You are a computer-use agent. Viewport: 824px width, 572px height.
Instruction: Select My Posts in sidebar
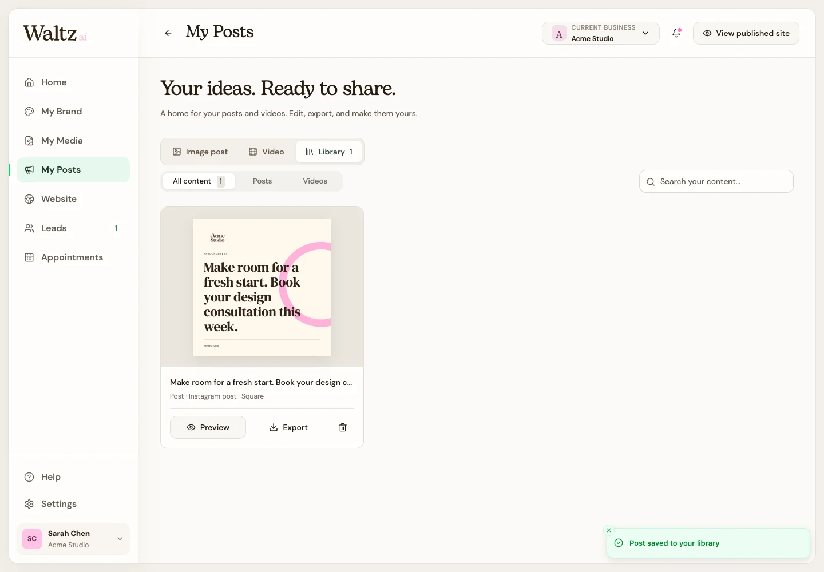[x=73, y=170]
